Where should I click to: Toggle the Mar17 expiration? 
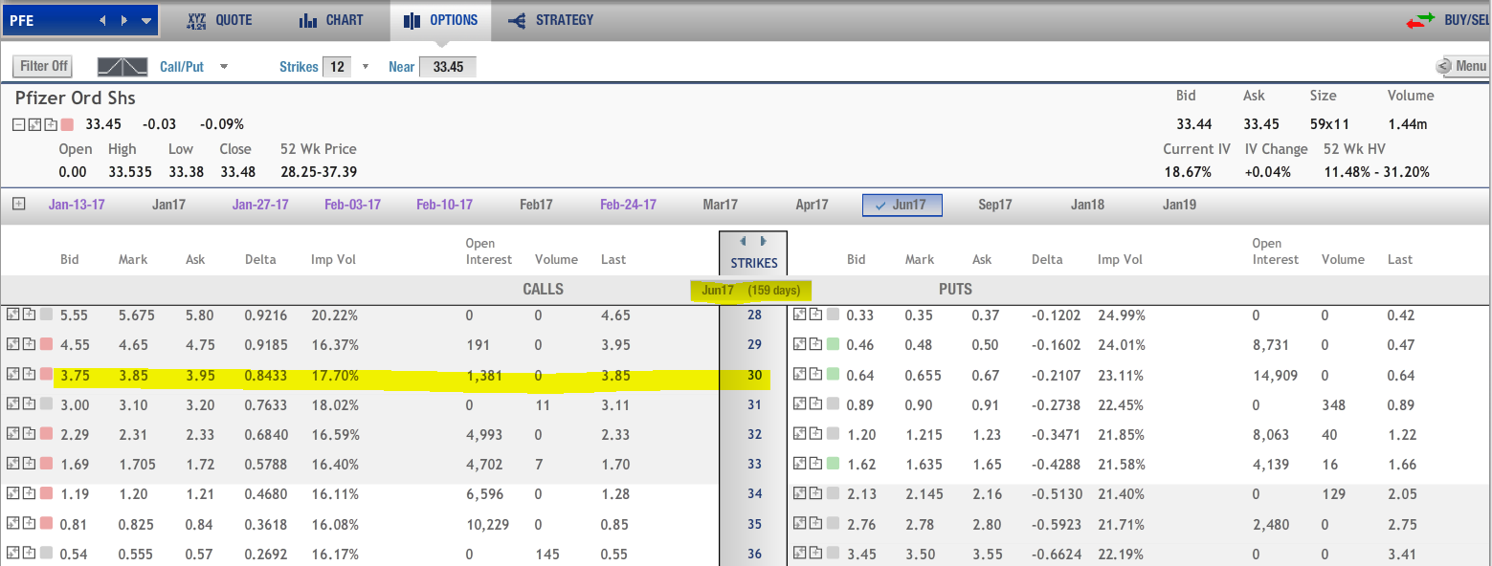(720, 205)
